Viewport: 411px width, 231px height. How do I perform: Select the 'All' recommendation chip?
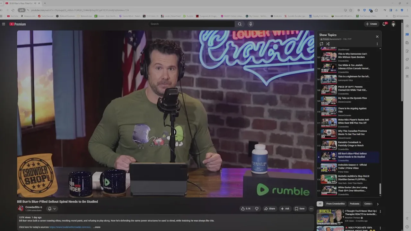320,204
